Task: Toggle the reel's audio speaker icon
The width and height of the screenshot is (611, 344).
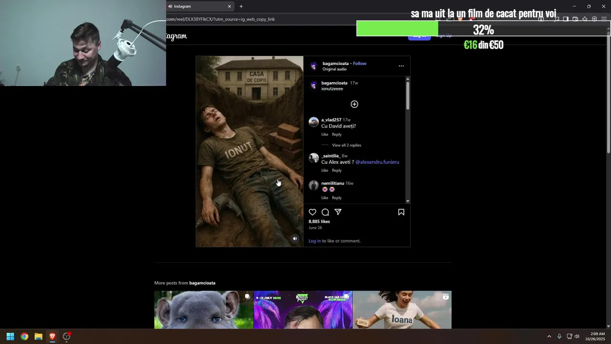Action: (295, 238)
